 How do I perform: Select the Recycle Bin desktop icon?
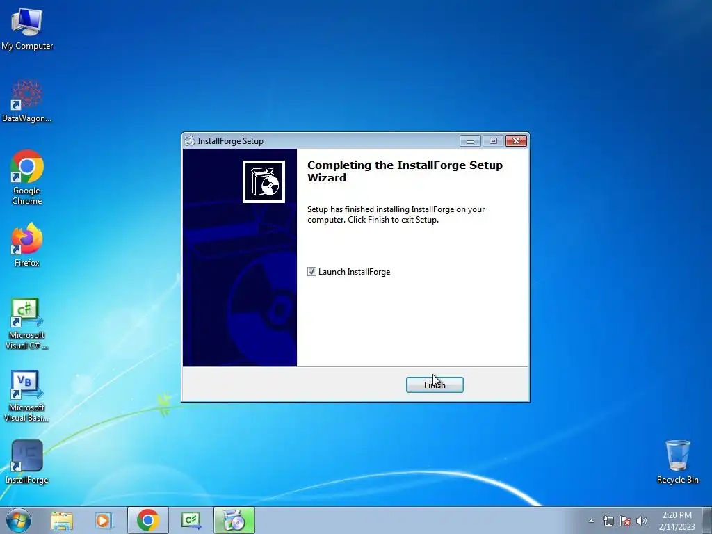point(677,462)
